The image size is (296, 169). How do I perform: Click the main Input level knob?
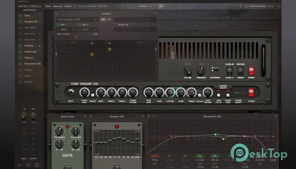tap(24, 115)
